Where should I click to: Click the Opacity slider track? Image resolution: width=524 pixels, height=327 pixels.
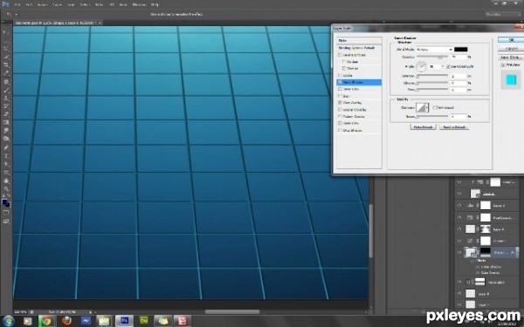[432, 57]
